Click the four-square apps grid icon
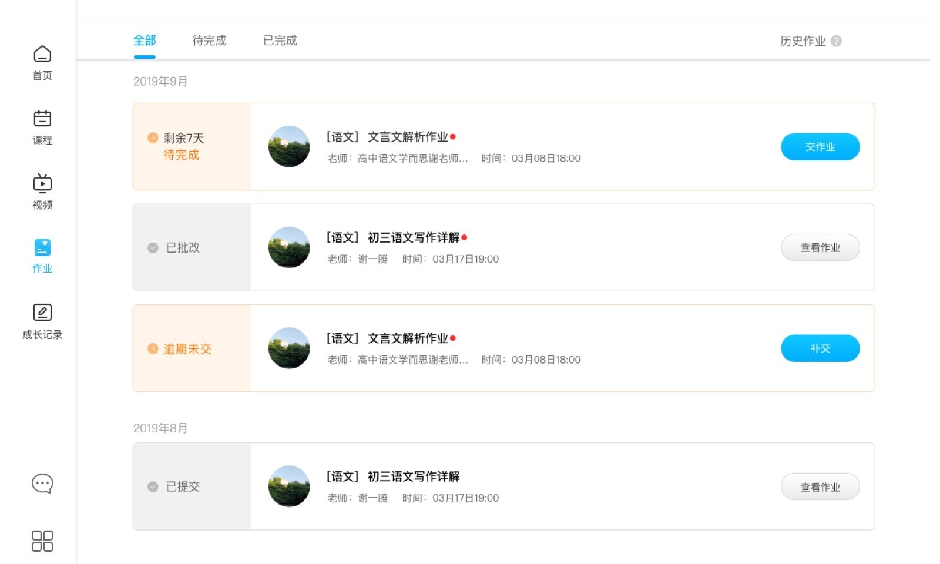 click(x=42, y=541)
